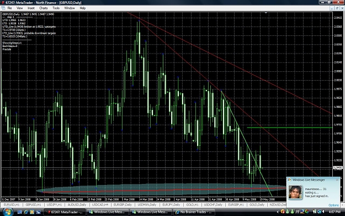Click the 9 May 2008 date label

250,199
